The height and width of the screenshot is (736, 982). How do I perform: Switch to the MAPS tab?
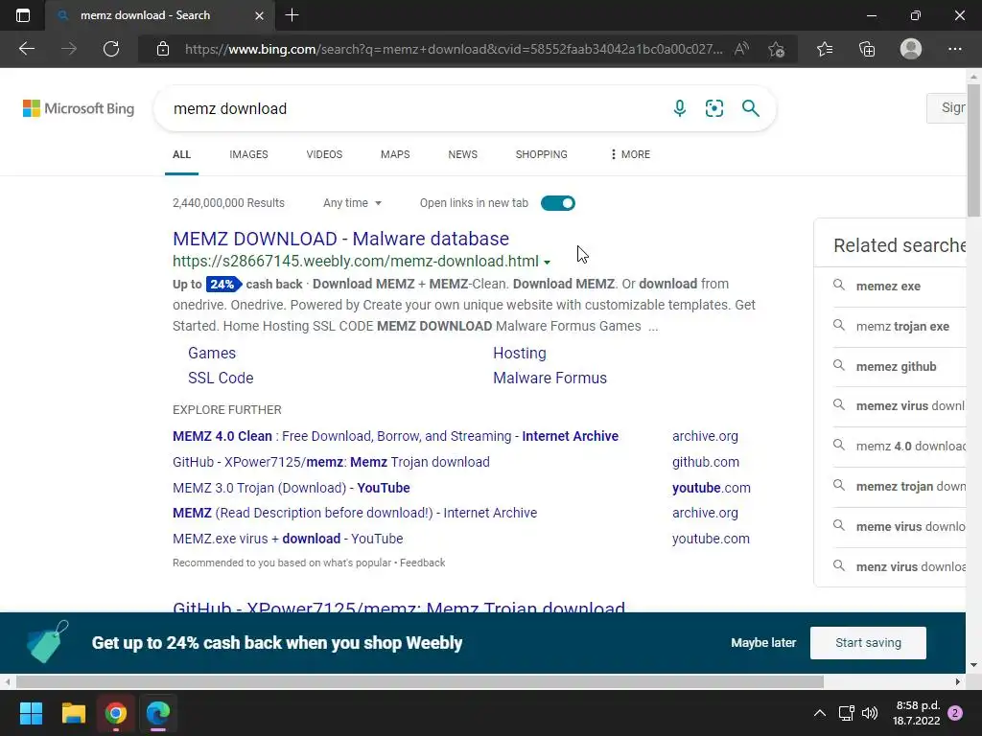coord(395,154)
